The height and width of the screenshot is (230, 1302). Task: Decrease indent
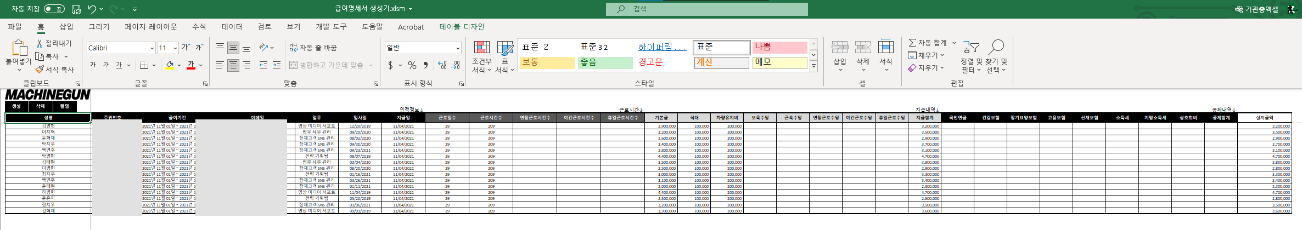(x=263, y=65)
